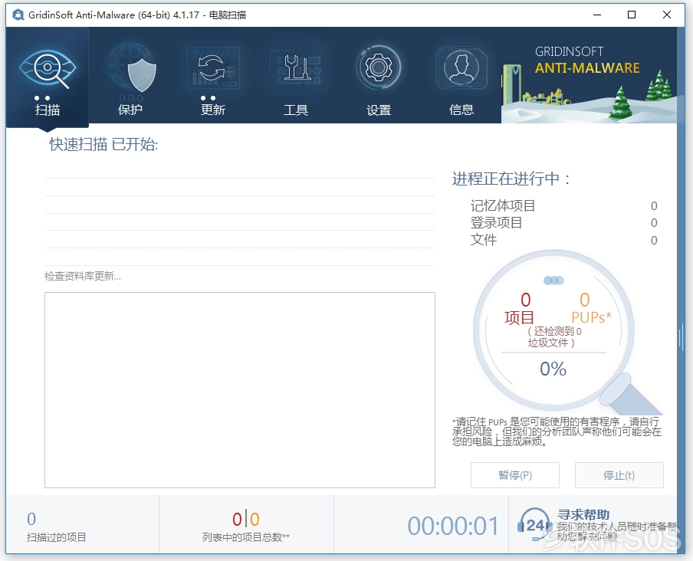This screenshot has height=561, width=693.
Task: Click the 00:00:01 elapsed timer
Action: click(x=453, y=526)
